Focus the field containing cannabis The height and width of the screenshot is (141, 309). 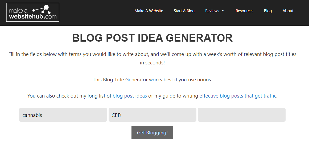pyautogui.click(x=63, y=115)
